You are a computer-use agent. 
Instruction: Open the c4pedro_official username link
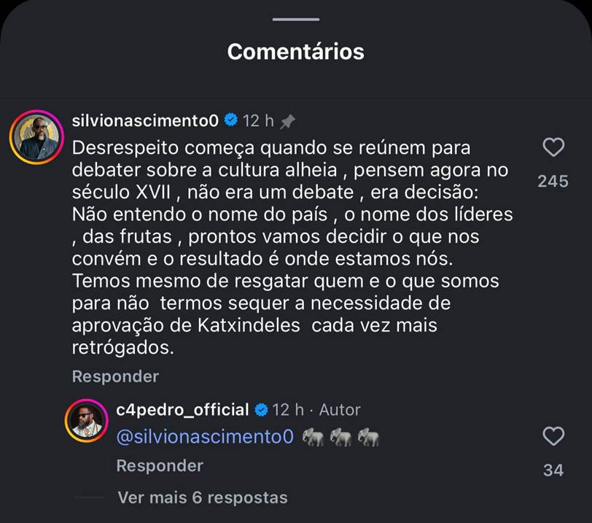[182, 410]
